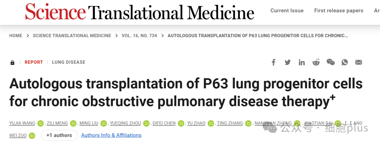380x143 pixels.
Task: Expand hidden authors via [...] ellipsis
Action: pos(347,123)
